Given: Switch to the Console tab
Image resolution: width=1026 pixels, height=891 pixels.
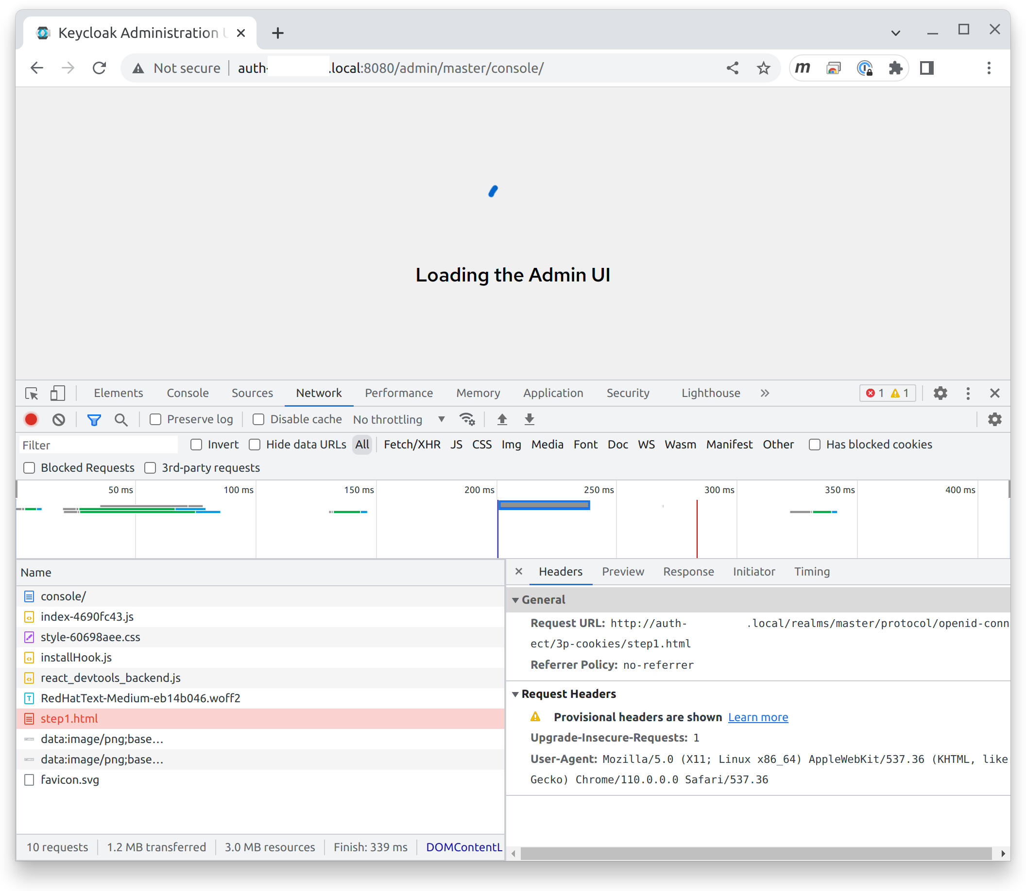Looking at the screenshot, I should click(x=188, y=393).
